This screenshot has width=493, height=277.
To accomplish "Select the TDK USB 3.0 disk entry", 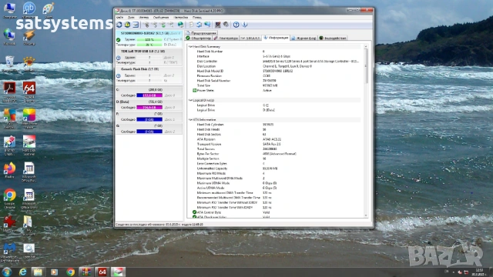I will tap(149, 57).
